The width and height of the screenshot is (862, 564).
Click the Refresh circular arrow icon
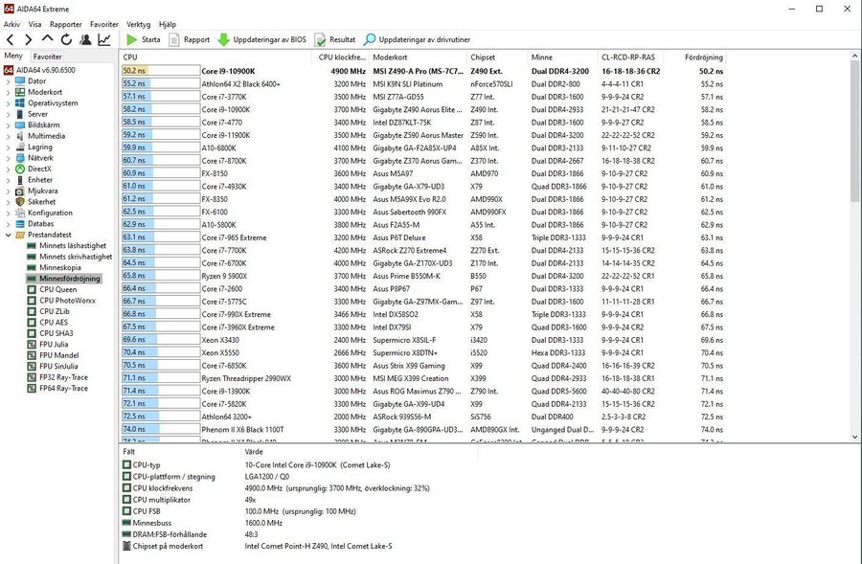(x=66, y=39)
